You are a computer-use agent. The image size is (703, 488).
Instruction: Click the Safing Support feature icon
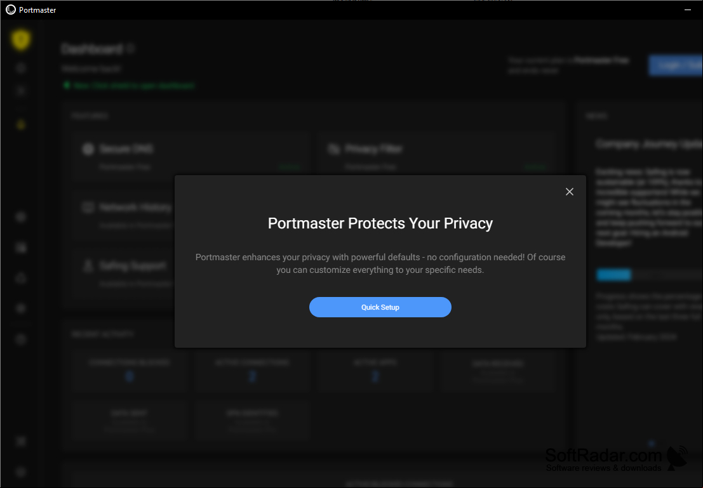tap(88, 266)
